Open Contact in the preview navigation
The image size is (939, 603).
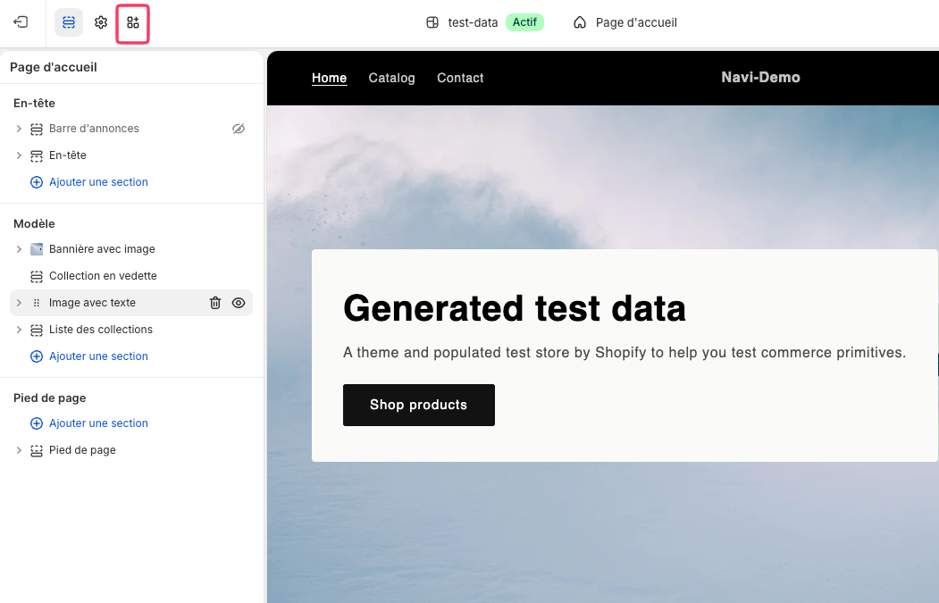pos(460,78)
